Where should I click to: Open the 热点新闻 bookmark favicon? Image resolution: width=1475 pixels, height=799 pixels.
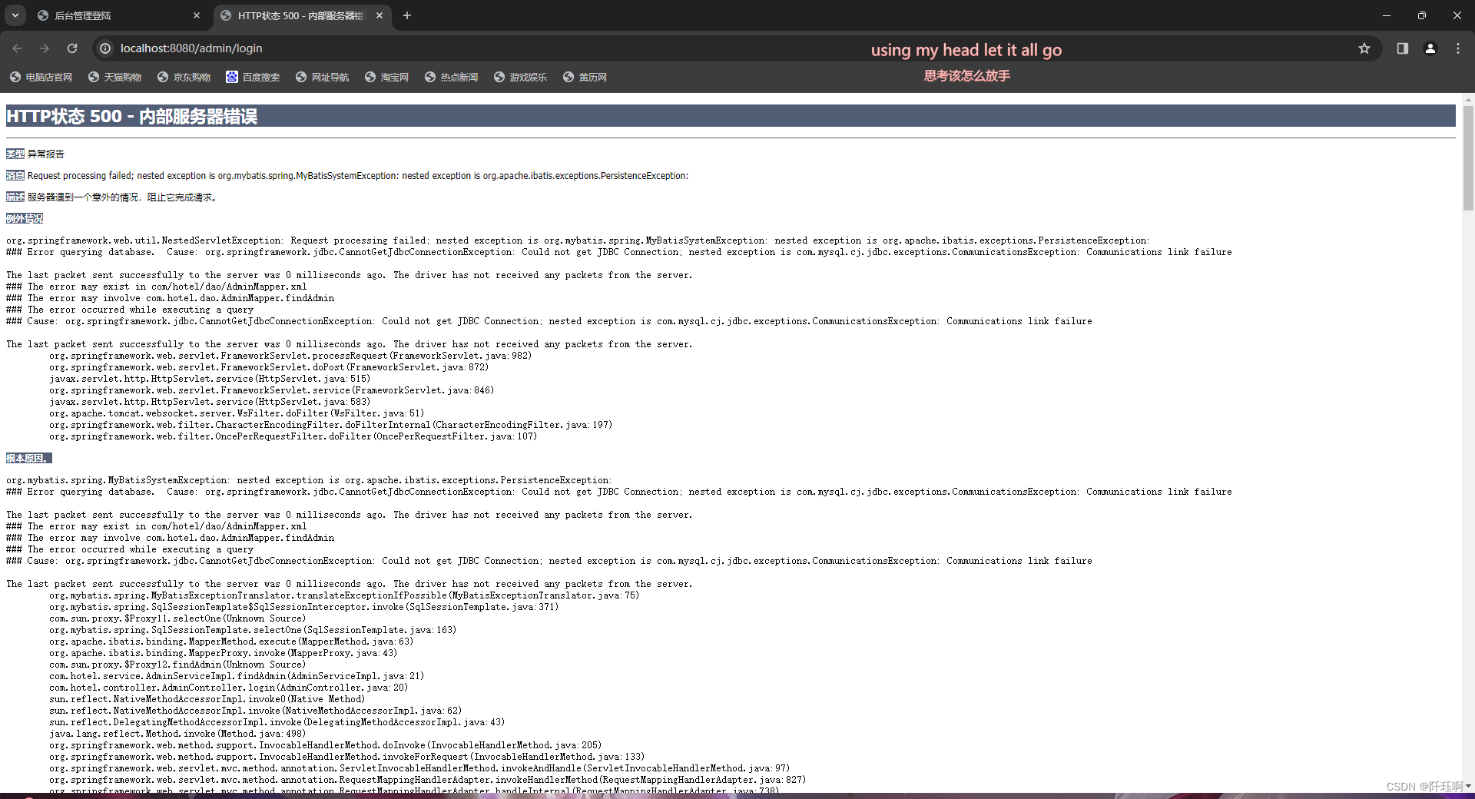[430, 76]
